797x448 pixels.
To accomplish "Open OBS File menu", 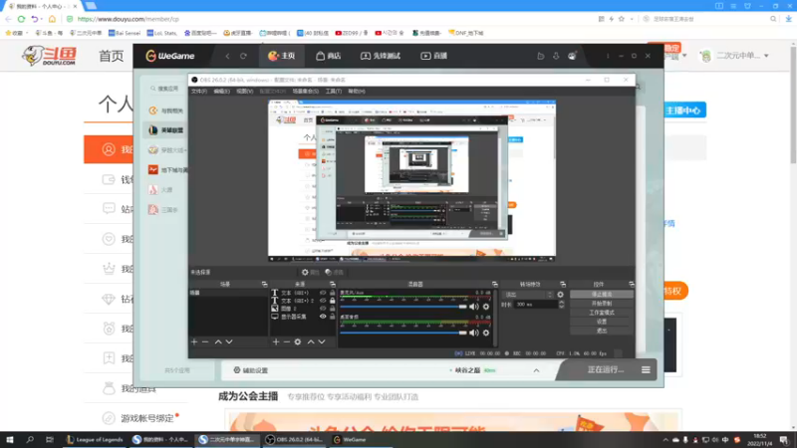I will coord(198,92).
